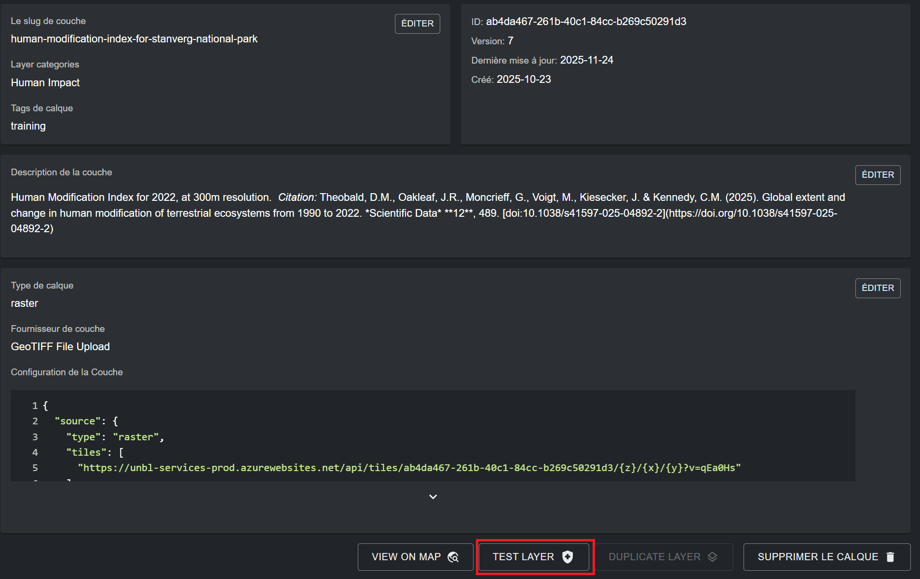Click the DUPLICATE LAYER label
This screenshot has width=920, height=579.
click(654, 557)
